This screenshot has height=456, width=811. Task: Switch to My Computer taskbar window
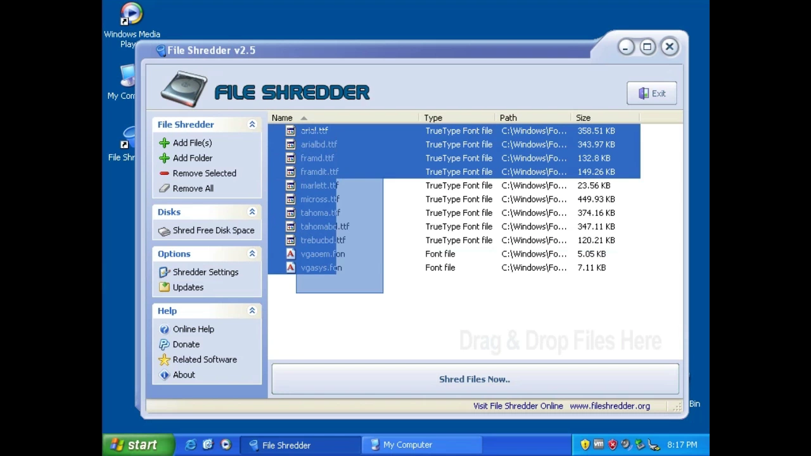click(x=421, y=445)
